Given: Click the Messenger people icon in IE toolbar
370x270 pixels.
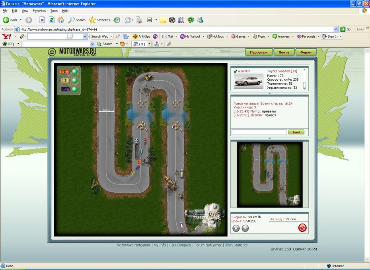Looking at the screenshot, I should [x=200, y=20].
